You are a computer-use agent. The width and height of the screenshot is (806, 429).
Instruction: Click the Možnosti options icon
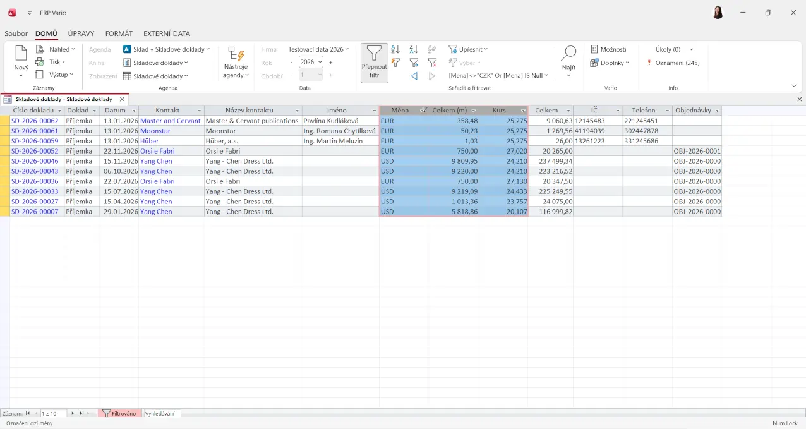594,49
